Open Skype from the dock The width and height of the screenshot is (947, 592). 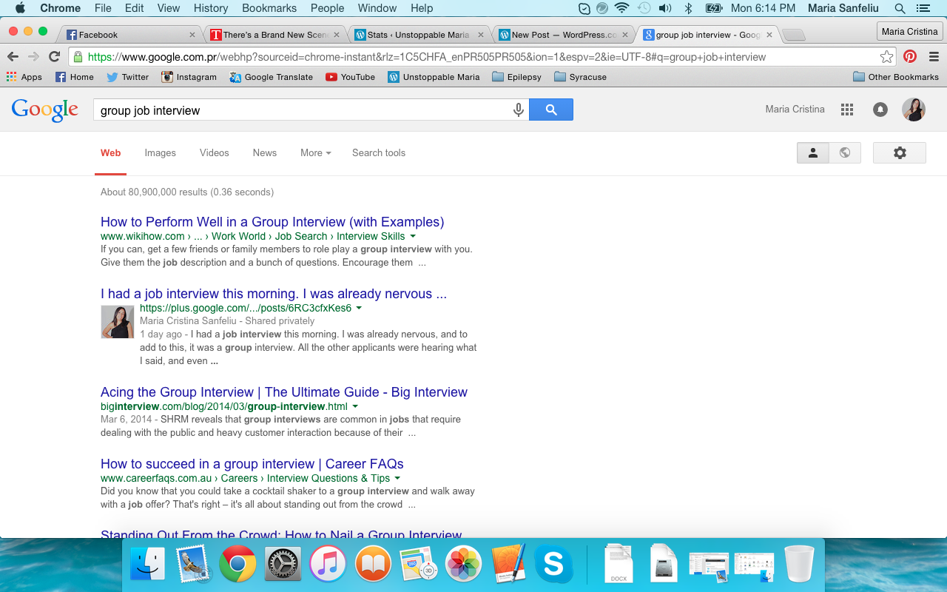point(553,565)
